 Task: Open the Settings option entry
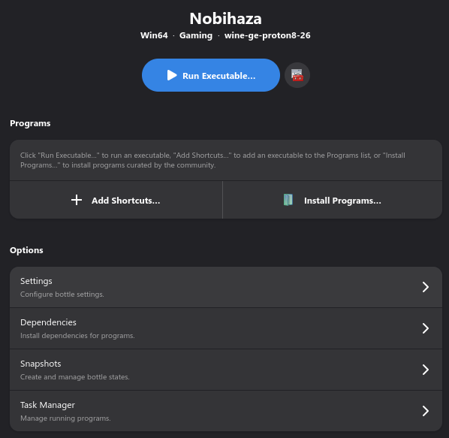[226, 287]
